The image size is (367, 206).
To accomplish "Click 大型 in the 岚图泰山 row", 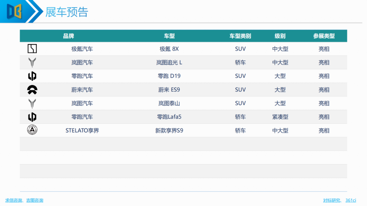I will (x=280, y=103).
